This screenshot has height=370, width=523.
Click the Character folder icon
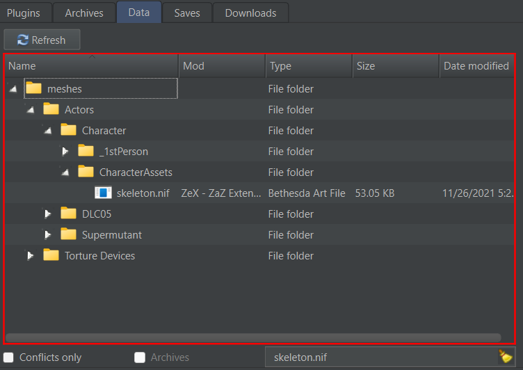tap(68, 130)
